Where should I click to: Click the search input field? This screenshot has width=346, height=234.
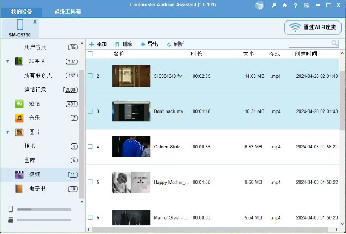[310, 44]
